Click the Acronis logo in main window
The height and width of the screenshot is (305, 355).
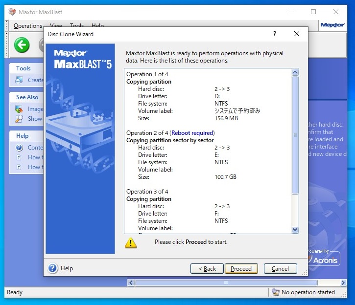[x=325, y=260]
